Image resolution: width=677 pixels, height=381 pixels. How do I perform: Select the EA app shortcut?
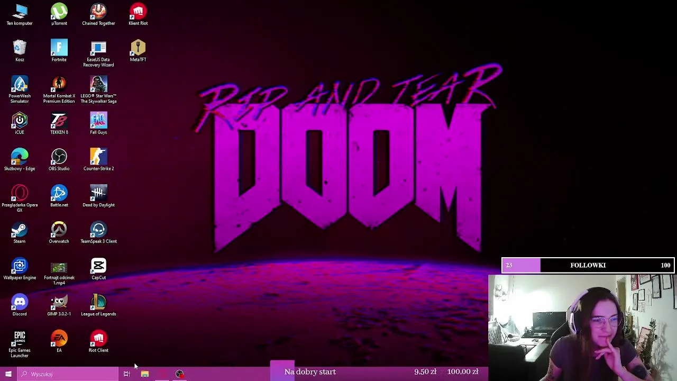coord(59,341)
